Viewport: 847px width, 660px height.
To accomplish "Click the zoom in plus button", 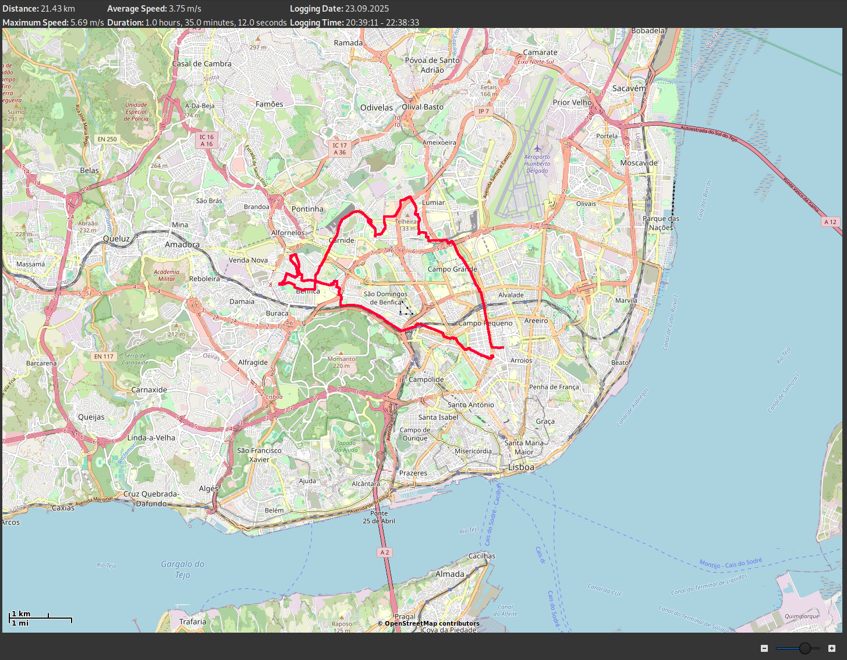I will point(832,648).
